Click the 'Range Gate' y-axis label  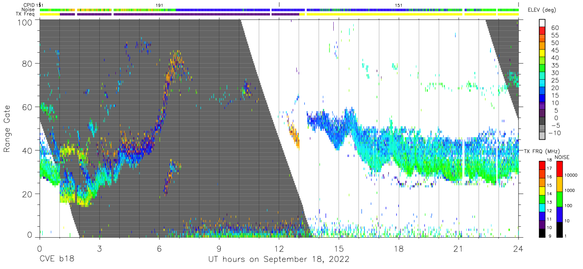click(7, 128)
